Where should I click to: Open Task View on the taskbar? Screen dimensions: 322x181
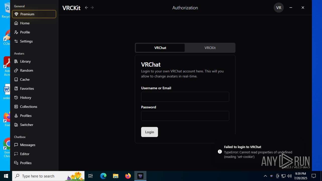click(91, 176)
